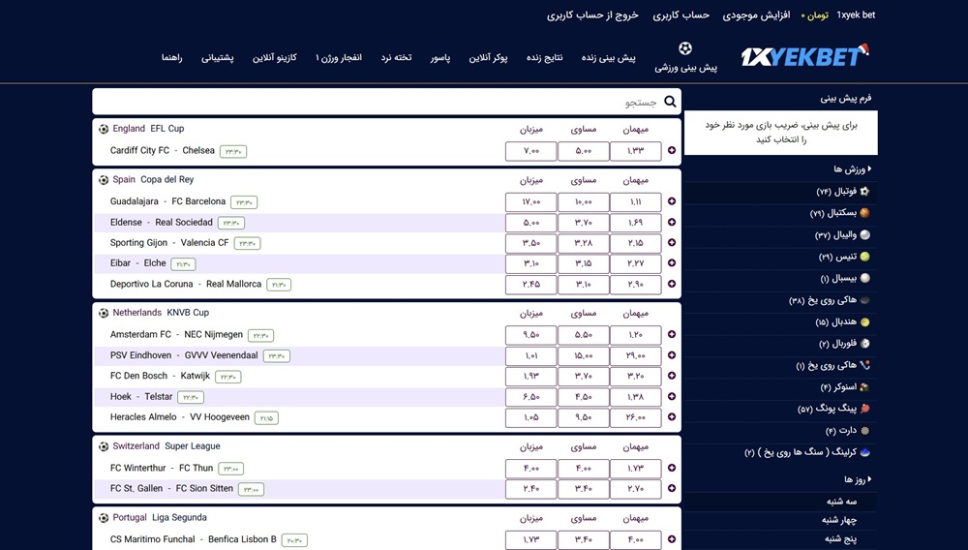Screen dimensions: 968x550
Task: Open کازینو آنلاین online casino menu
Action: pyautogui.click(x=274, y=57)
